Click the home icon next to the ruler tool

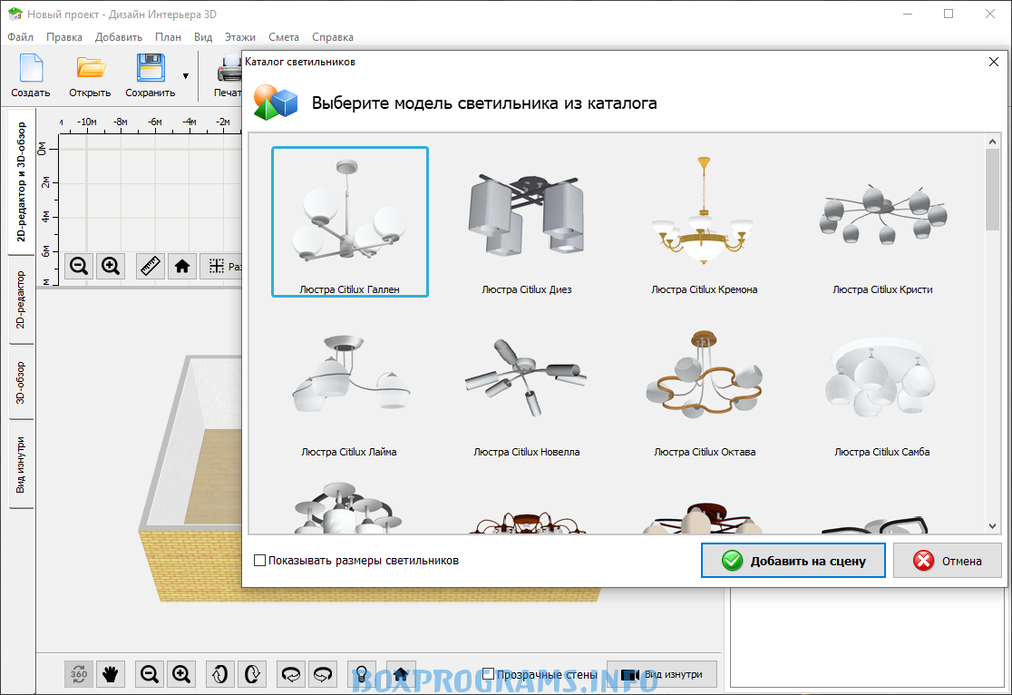tap(182, 266)
